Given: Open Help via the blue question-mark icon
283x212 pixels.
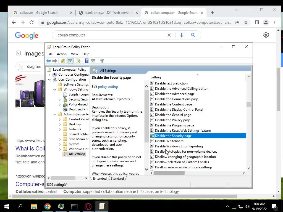Looking at the screenshot, I should 87,61.
